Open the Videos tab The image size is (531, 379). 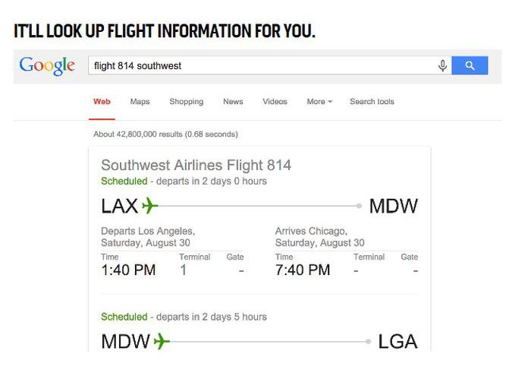275,102
